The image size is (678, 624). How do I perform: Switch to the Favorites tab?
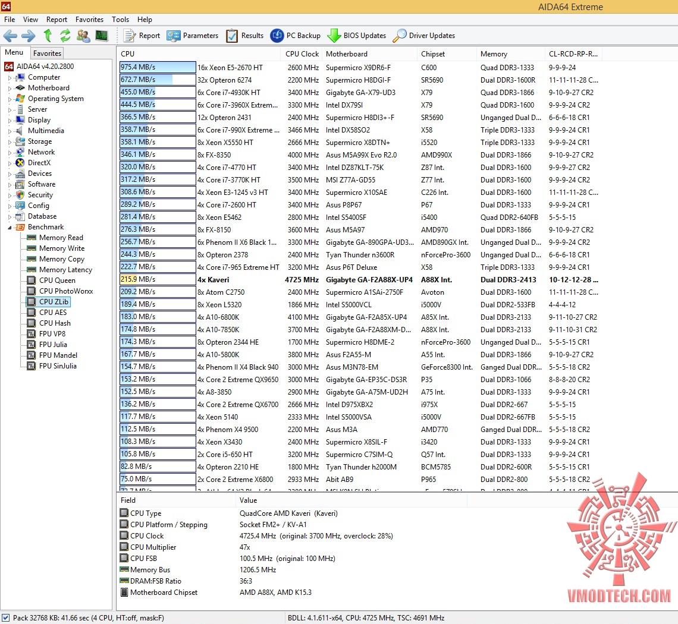click(x=47, y=53)
